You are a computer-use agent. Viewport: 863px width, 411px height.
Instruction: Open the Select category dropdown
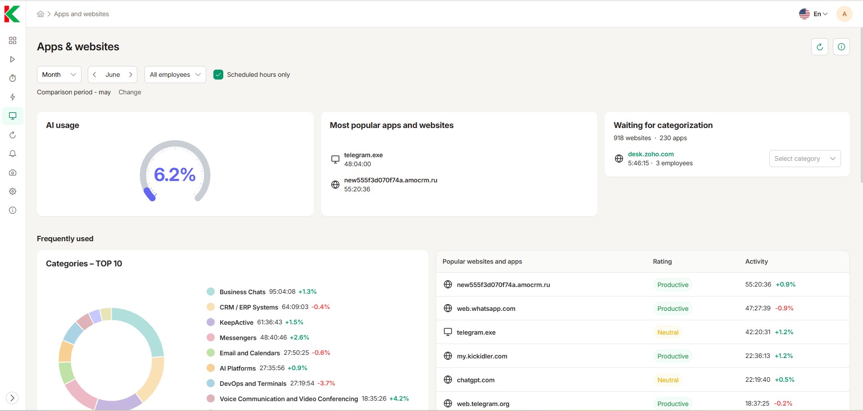805,159
